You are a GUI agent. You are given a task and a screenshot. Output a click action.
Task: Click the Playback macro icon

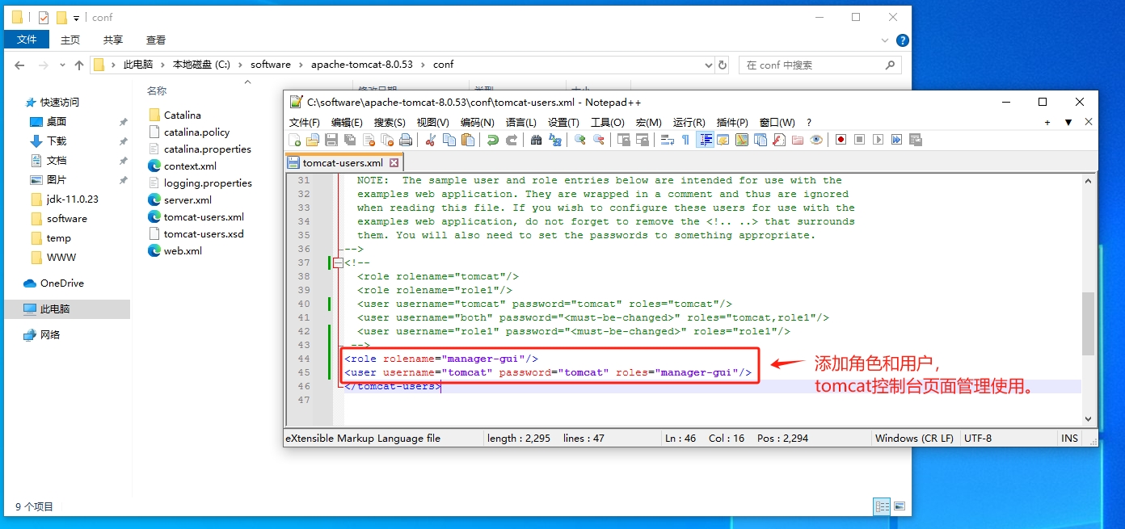tap(878, 140)
